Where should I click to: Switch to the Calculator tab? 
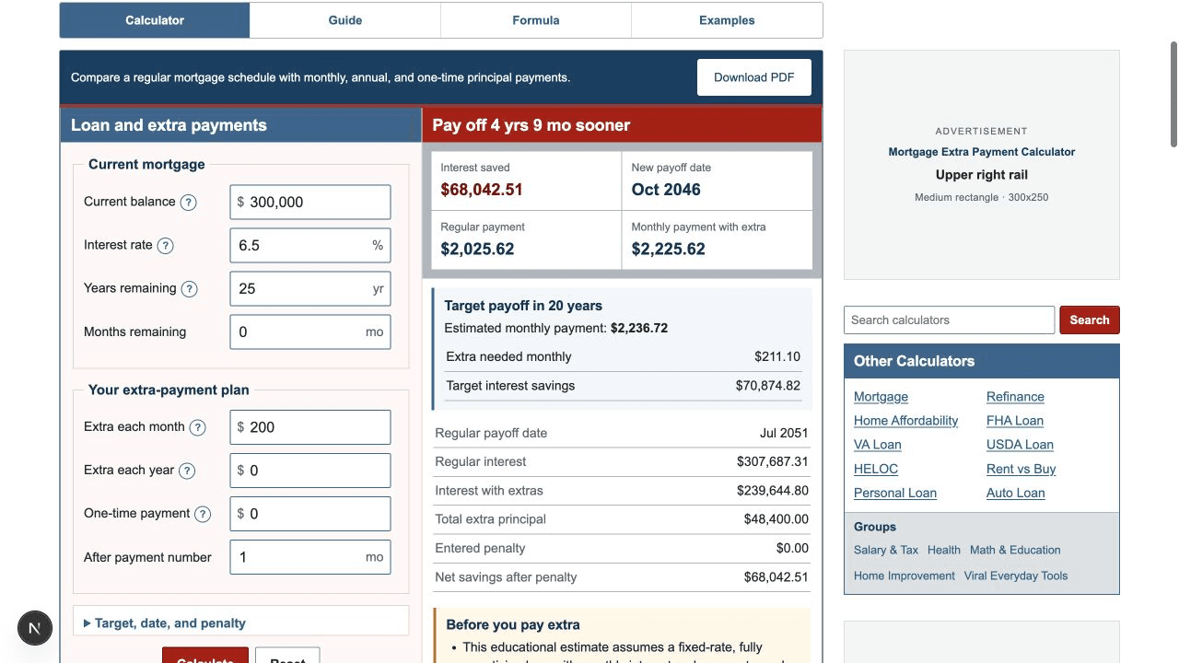point(155,20)
